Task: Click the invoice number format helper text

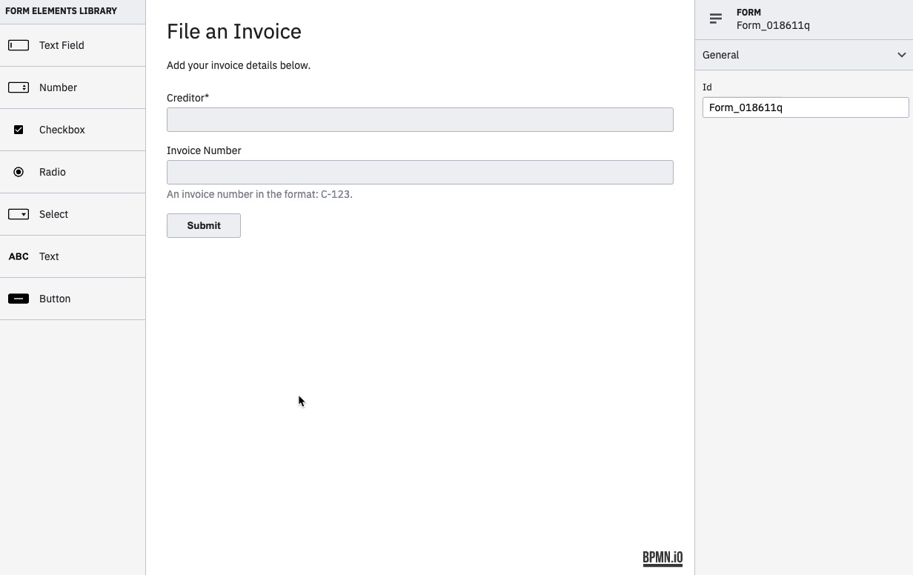Action: (x=259, y=194)
